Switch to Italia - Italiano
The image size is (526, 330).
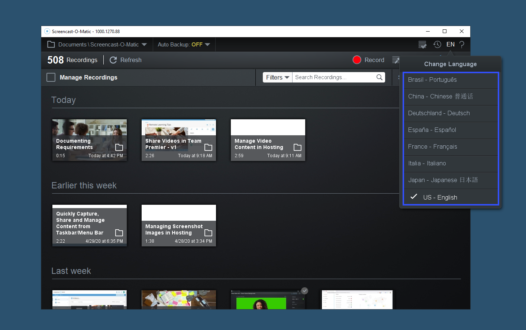(x=451, y=164)
